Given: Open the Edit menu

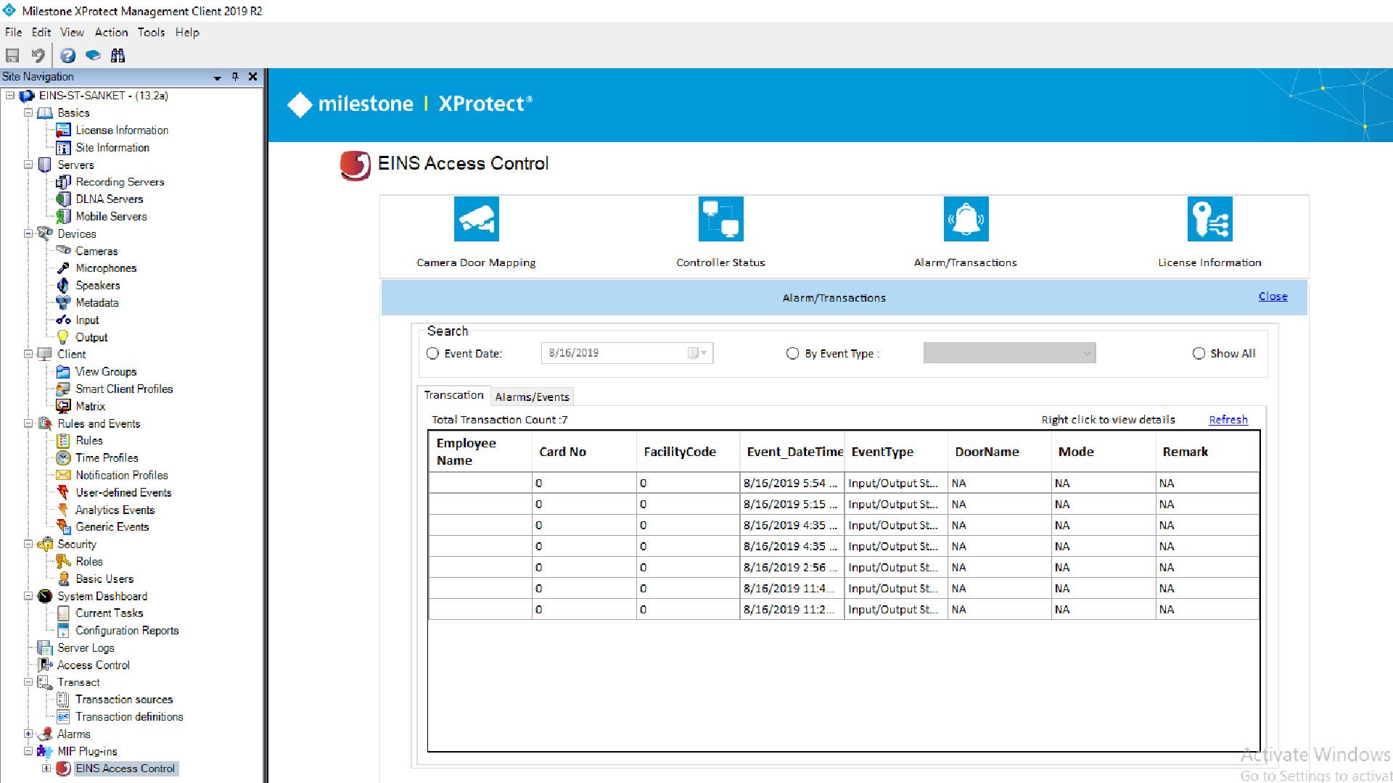Looking at the screenshot, I should click(x=41, y=33).
